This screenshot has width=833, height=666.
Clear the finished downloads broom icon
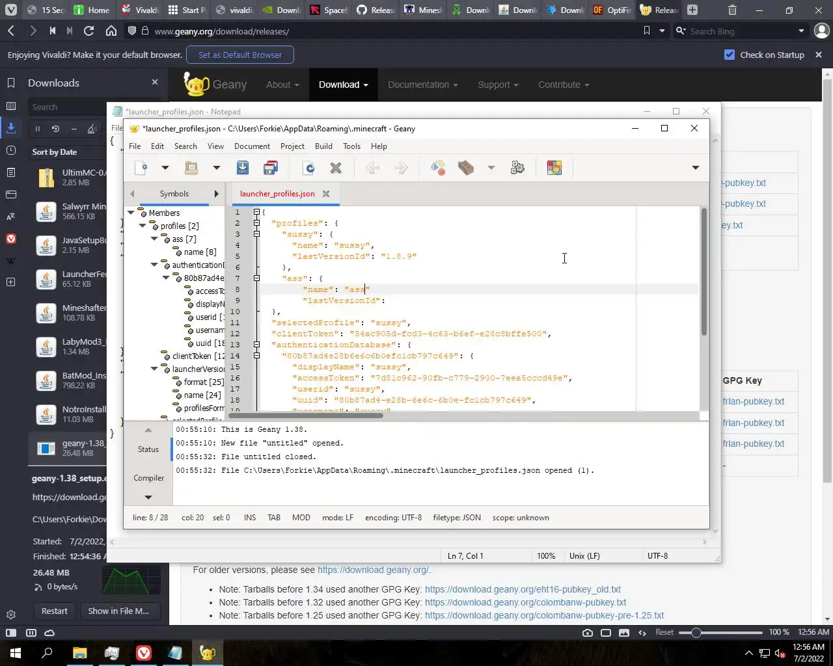(x=92, y=129)
